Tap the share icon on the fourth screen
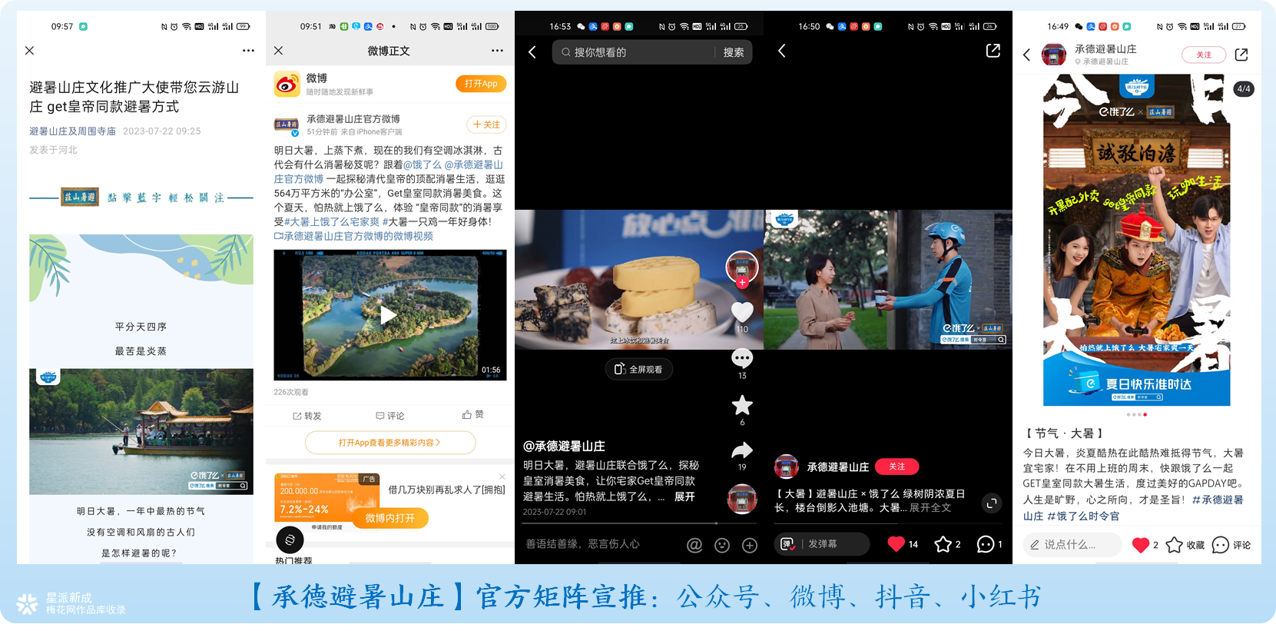Viewport: 1276px width, 631px height. [x=993, y=51]
